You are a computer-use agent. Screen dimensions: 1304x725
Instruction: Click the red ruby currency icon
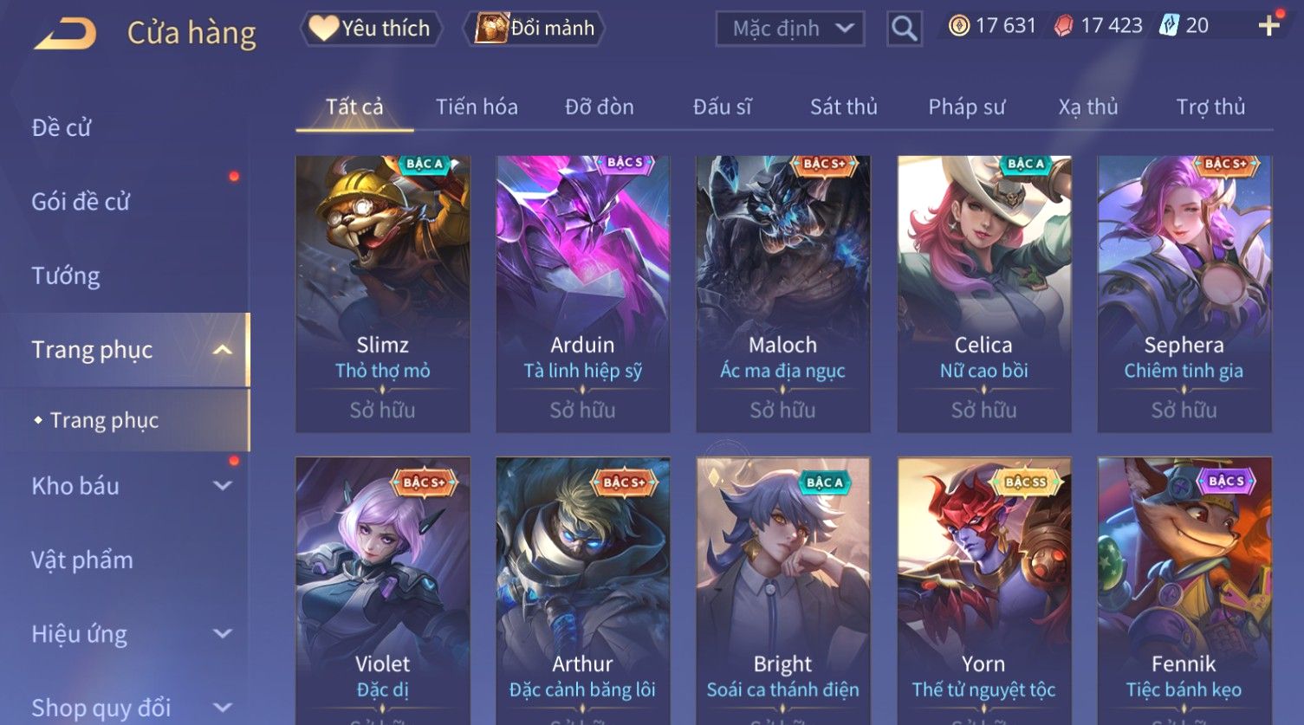(1063, 26)
